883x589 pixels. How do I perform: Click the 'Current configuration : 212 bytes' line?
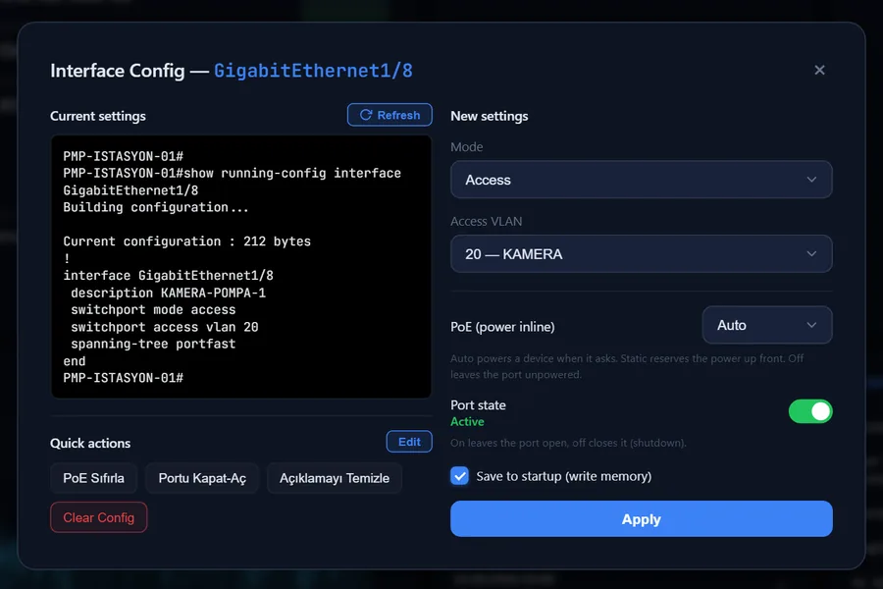tap(187, 241)
